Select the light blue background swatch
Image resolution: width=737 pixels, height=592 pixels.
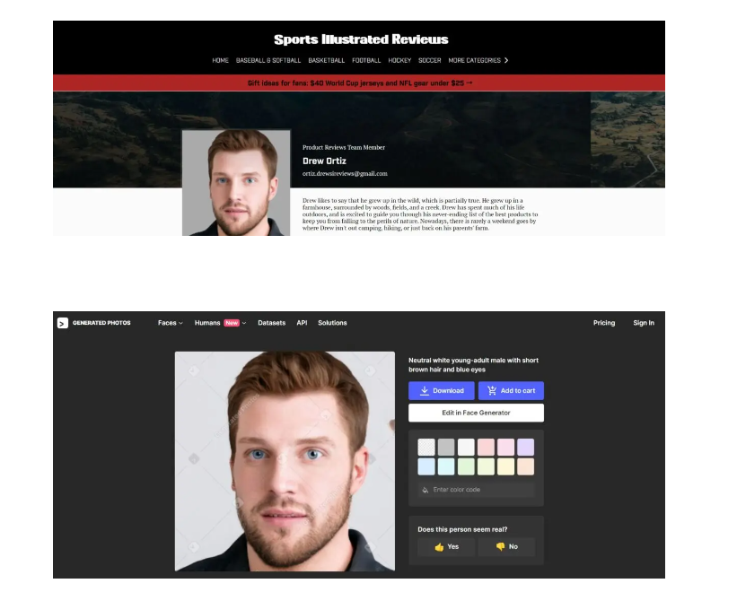[x=426, y=466]
